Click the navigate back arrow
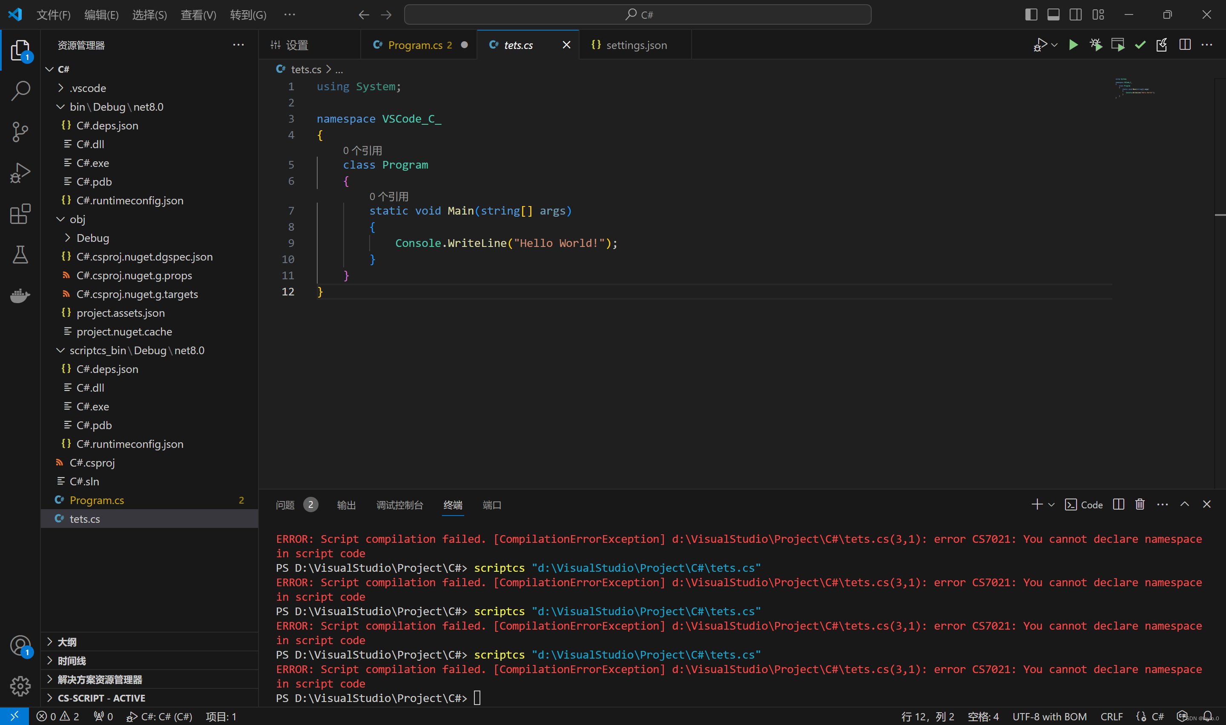This screenshot has height=725, width=1226. 364,14
